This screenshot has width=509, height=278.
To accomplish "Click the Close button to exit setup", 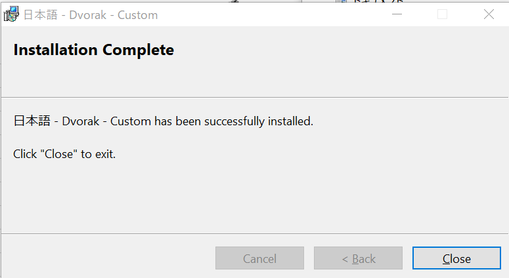I will click(x=456, y=258).
